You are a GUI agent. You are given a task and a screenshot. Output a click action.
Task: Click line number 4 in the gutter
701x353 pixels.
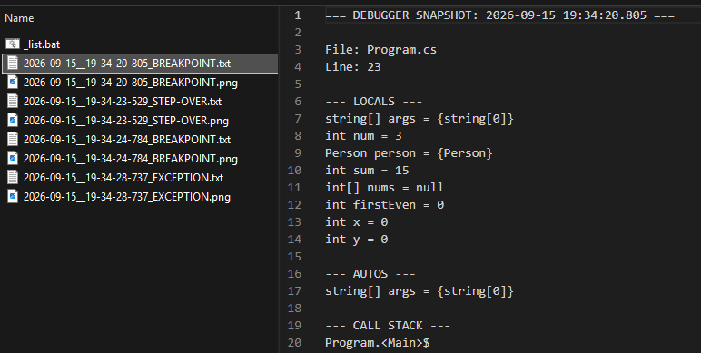pos(298,66)
